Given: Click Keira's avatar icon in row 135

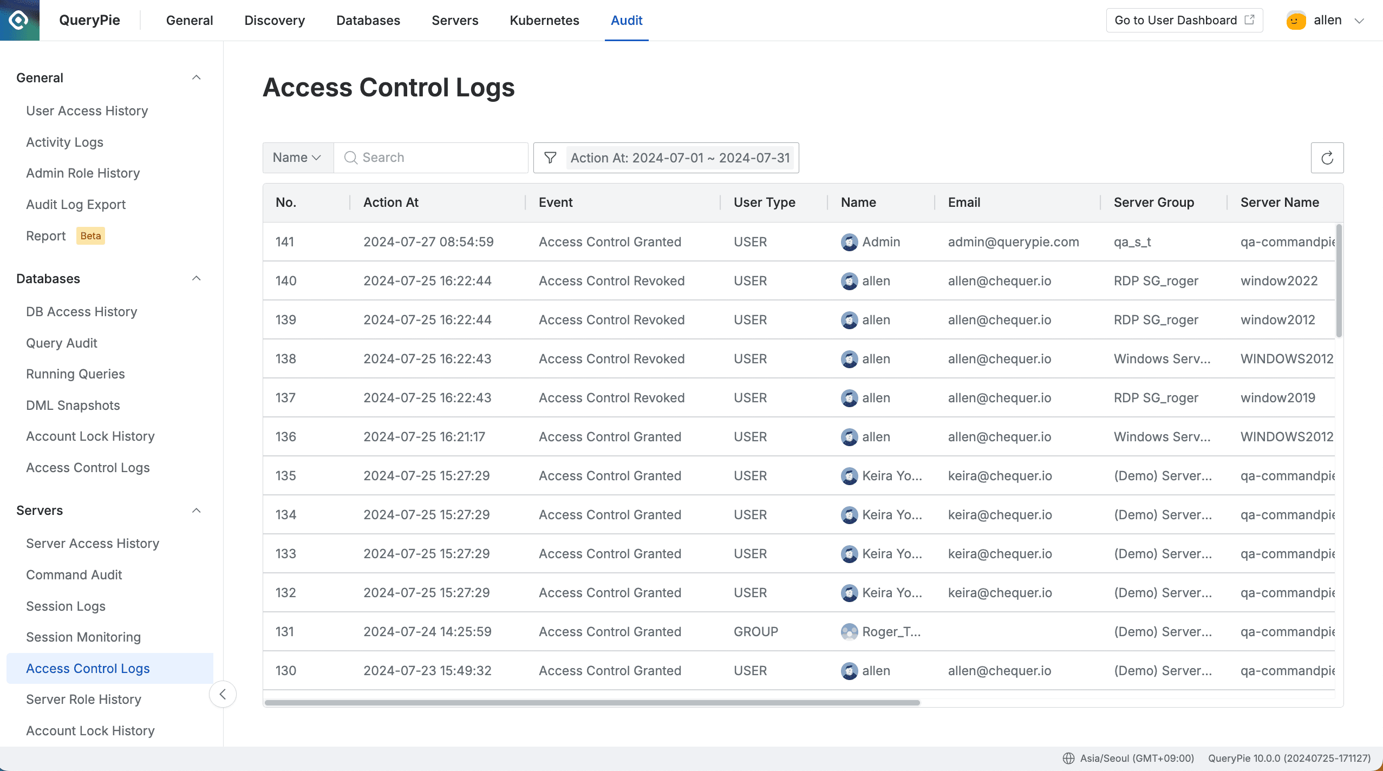Looking at the screenshot, I should coord(849,475).
